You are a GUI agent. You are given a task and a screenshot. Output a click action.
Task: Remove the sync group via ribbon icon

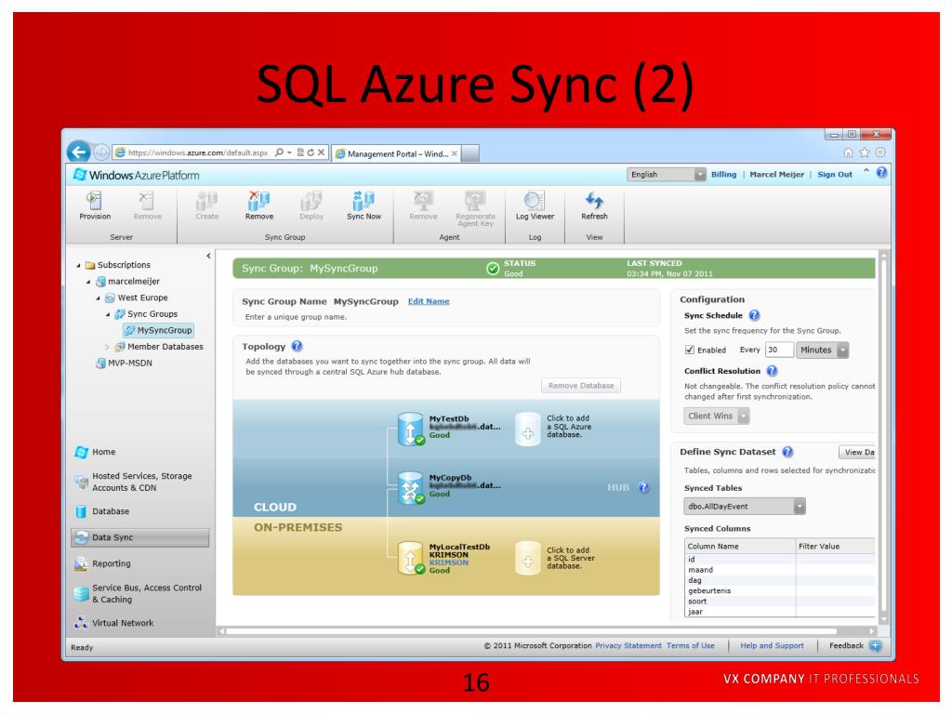tap(259, 200)
